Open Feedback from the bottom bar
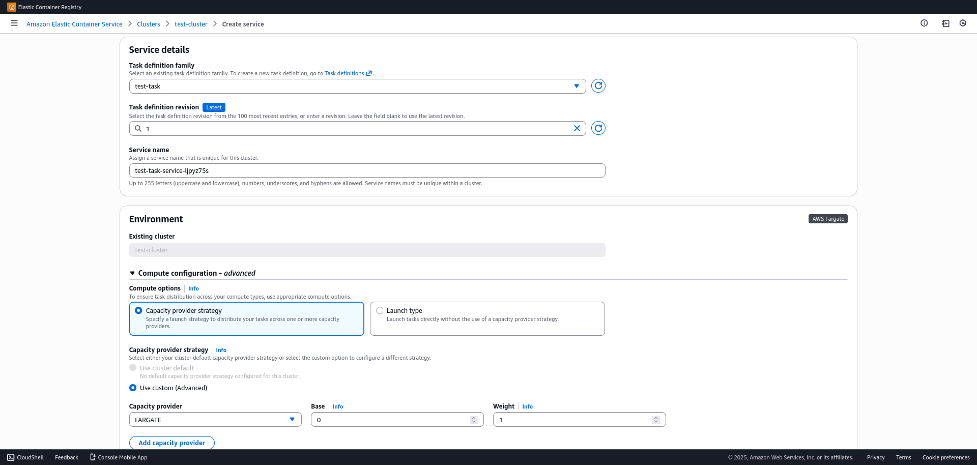 pos(66,457)
